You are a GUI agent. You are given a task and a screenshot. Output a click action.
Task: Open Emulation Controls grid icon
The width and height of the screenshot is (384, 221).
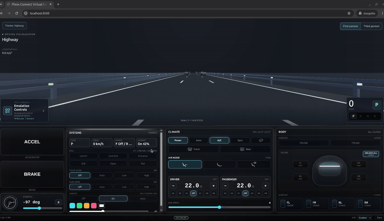point(7,111)
